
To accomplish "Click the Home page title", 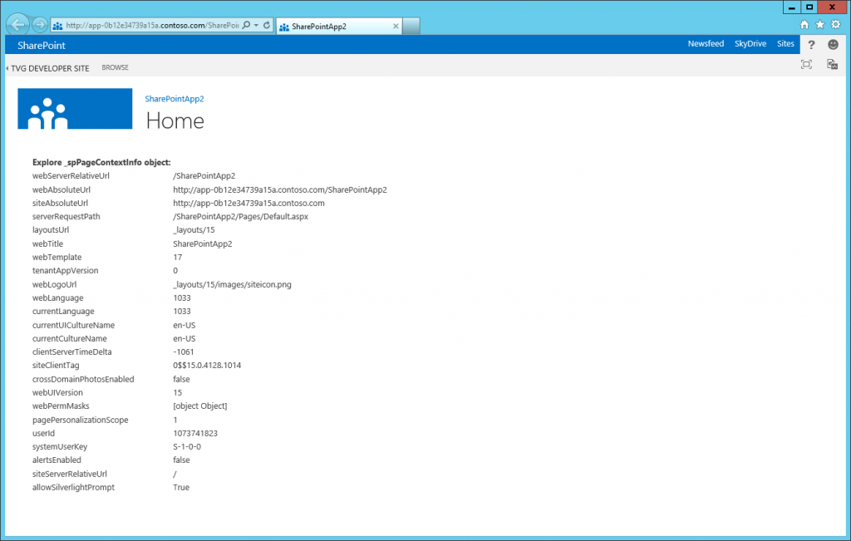I will pyautogui.click(x=175, y=121).
